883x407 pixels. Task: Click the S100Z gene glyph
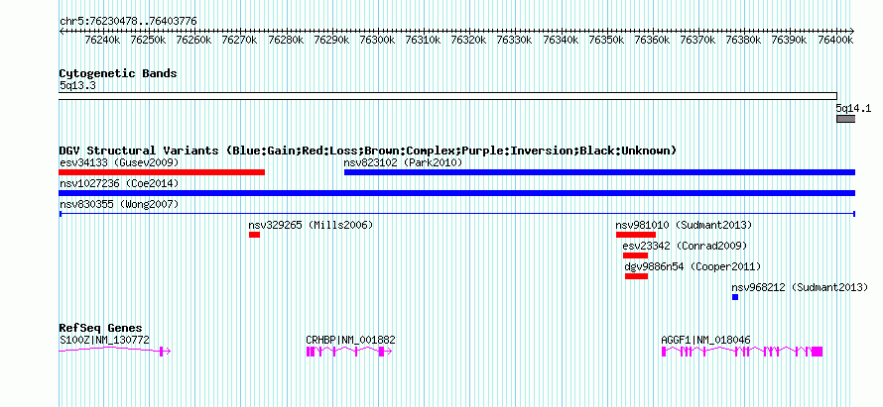pyautogui.click(x=115, y=352)
